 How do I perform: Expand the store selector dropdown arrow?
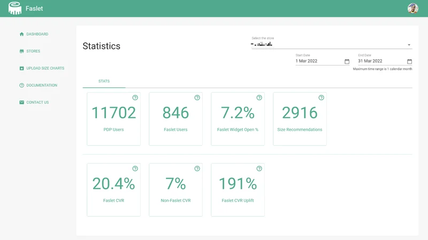409,45
